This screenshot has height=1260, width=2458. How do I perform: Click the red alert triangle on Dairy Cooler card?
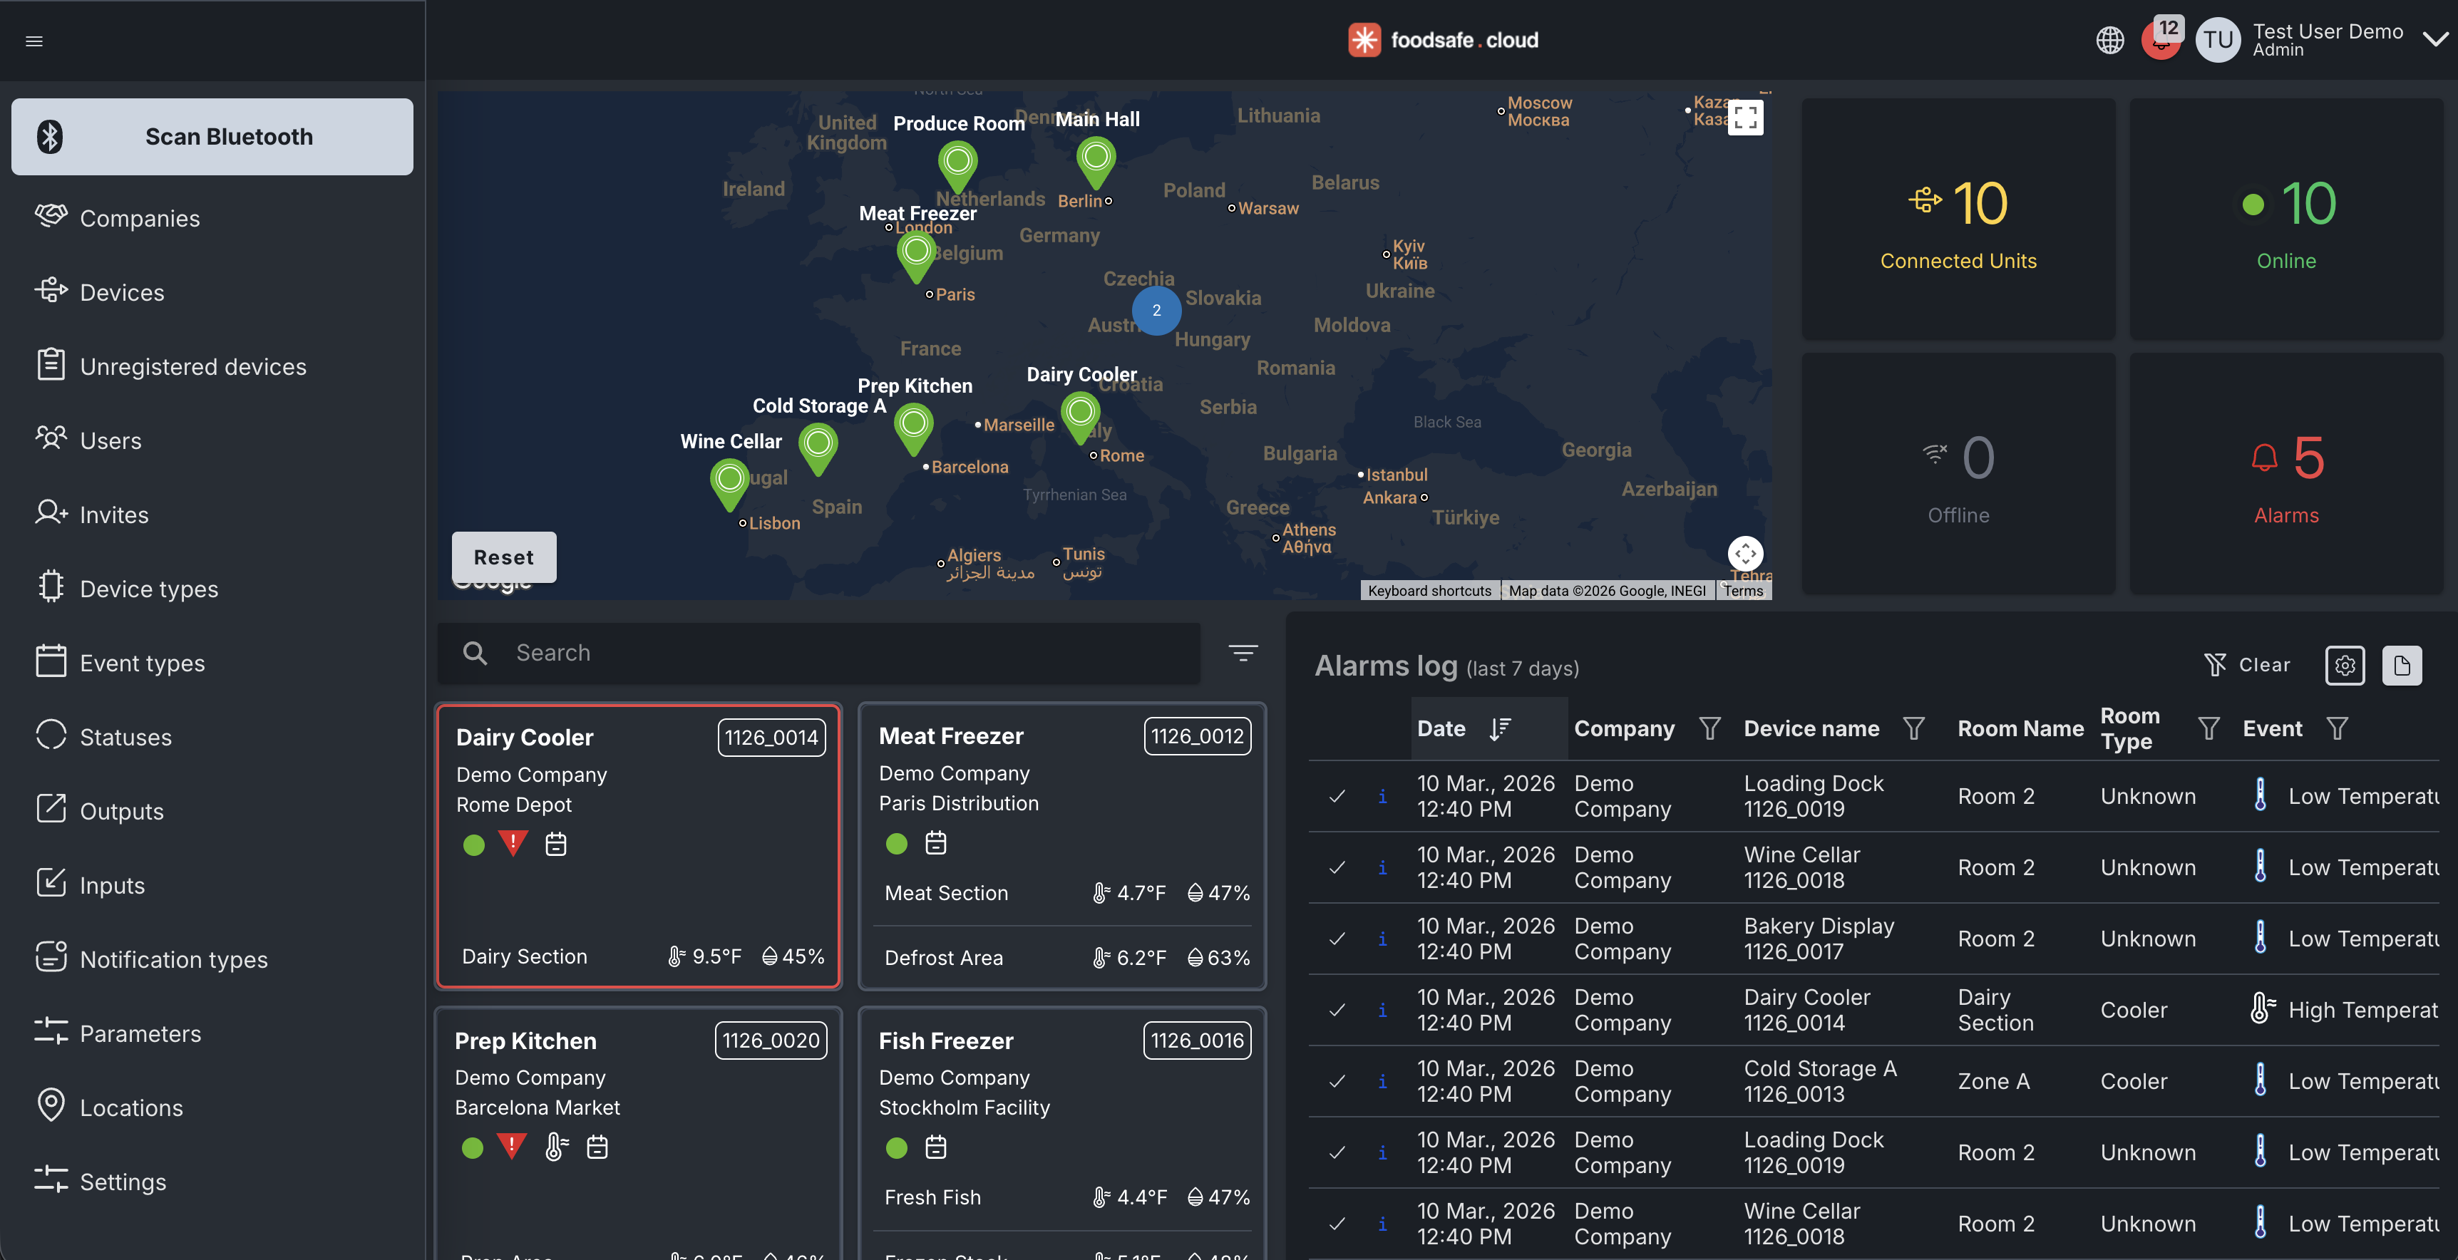click(x=513, y=844)
